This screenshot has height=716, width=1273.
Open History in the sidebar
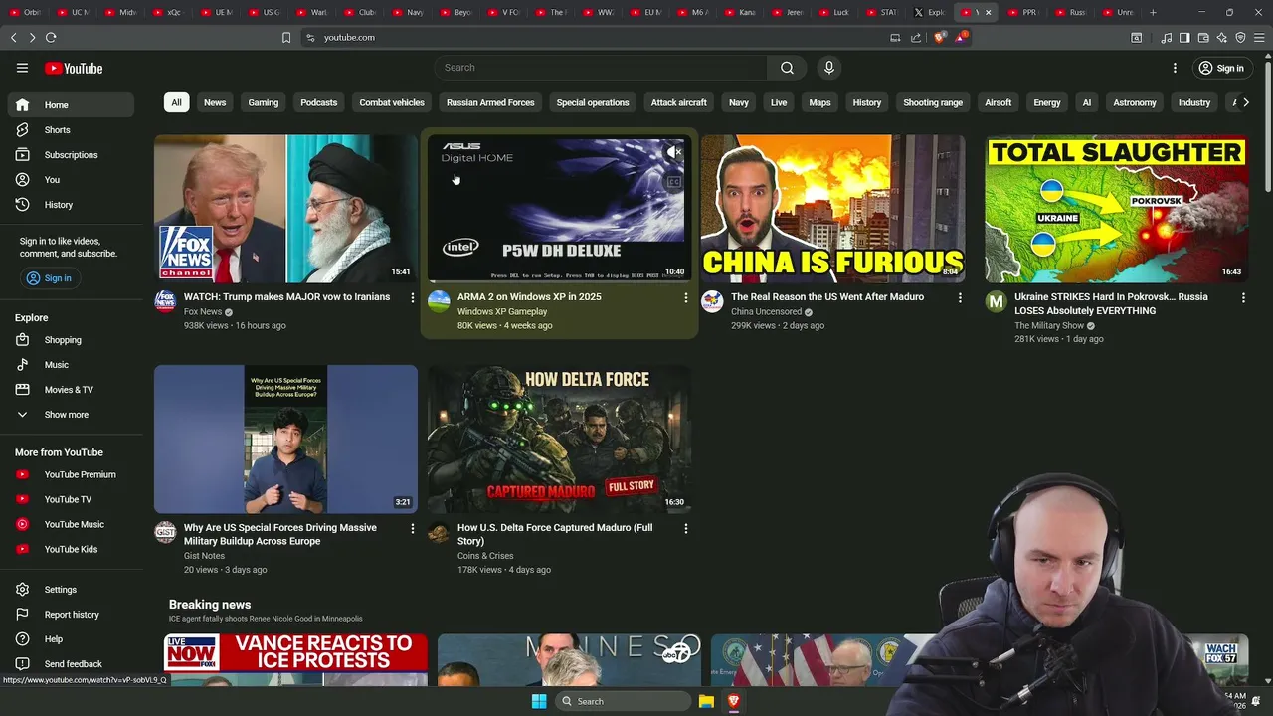(71, 205)
